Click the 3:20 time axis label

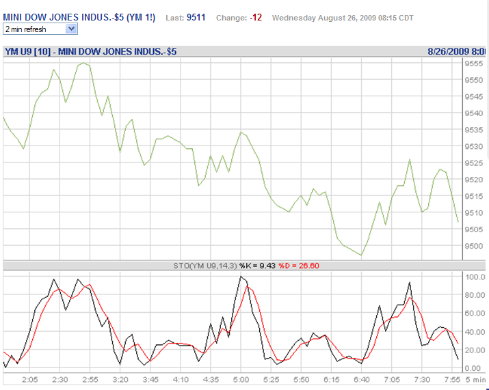coord(120,380)
